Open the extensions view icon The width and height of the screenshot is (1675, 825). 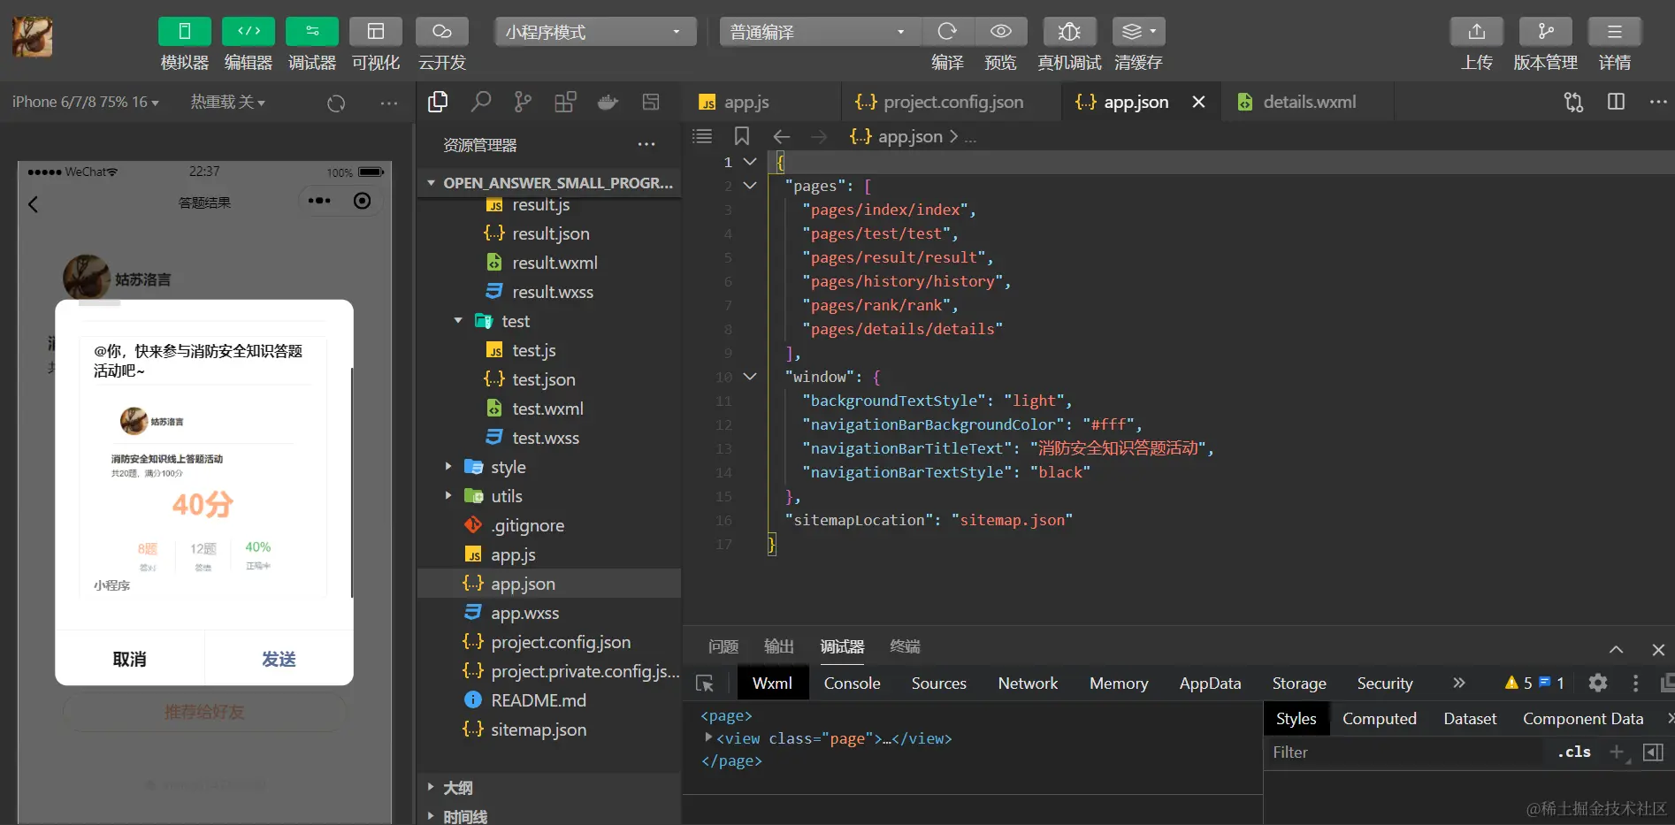pos(565,102)
